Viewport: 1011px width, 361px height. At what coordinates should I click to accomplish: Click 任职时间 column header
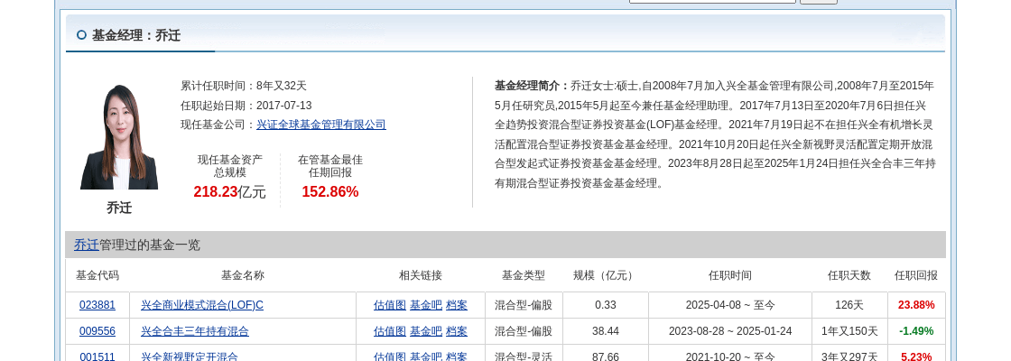click(730, 275)
